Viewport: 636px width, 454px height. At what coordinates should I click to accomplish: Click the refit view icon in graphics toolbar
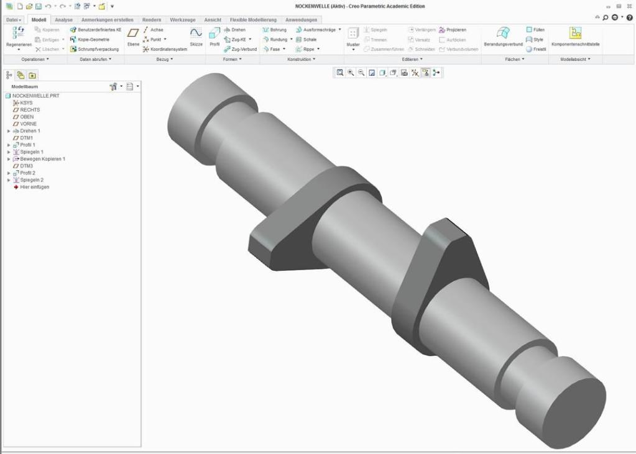[x=340, y=73]
